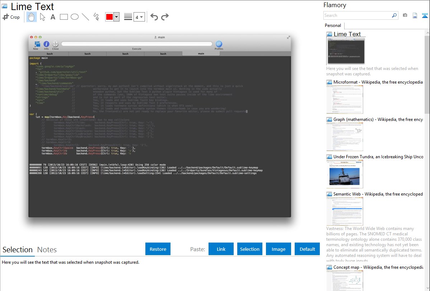Select the main tab in terminal window
This screenshot has width=430, height=291.
pyautogui.click(x=201, y=53)
